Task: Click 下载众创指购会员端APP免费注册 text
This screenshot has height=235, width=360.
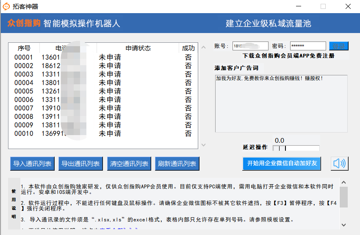Action: [288, 56]
